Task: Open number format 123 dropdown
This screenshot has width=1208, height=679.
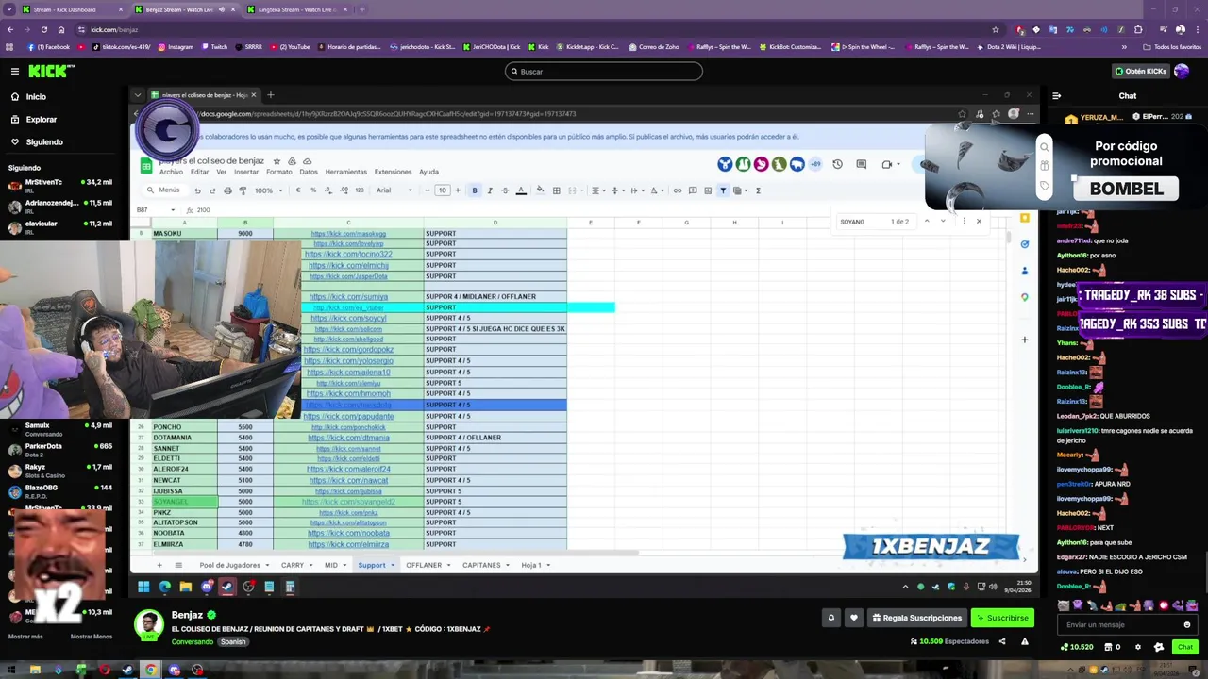Action: 360,190
